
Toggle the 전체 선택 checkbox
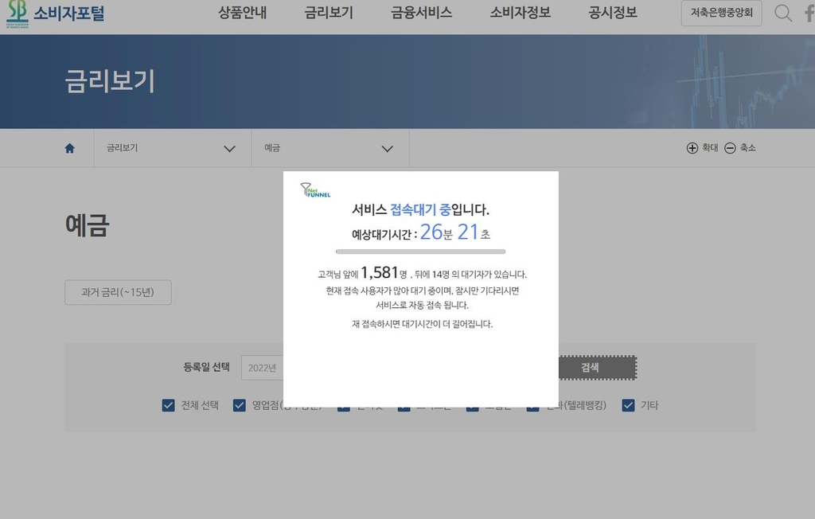[168, 405]
